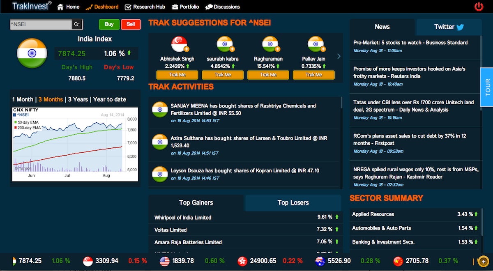Viewport: 493px width, 271px height.
Task: Click Raghuraman's flag avatar
Action: pos(270,44)
